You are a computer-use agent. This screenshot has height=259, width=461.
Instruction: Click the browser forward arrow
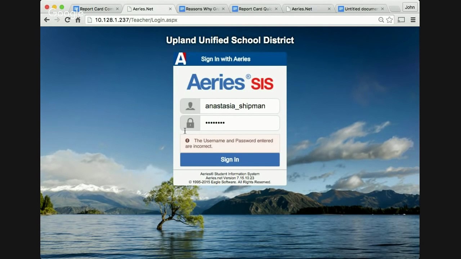click(57, 20)
